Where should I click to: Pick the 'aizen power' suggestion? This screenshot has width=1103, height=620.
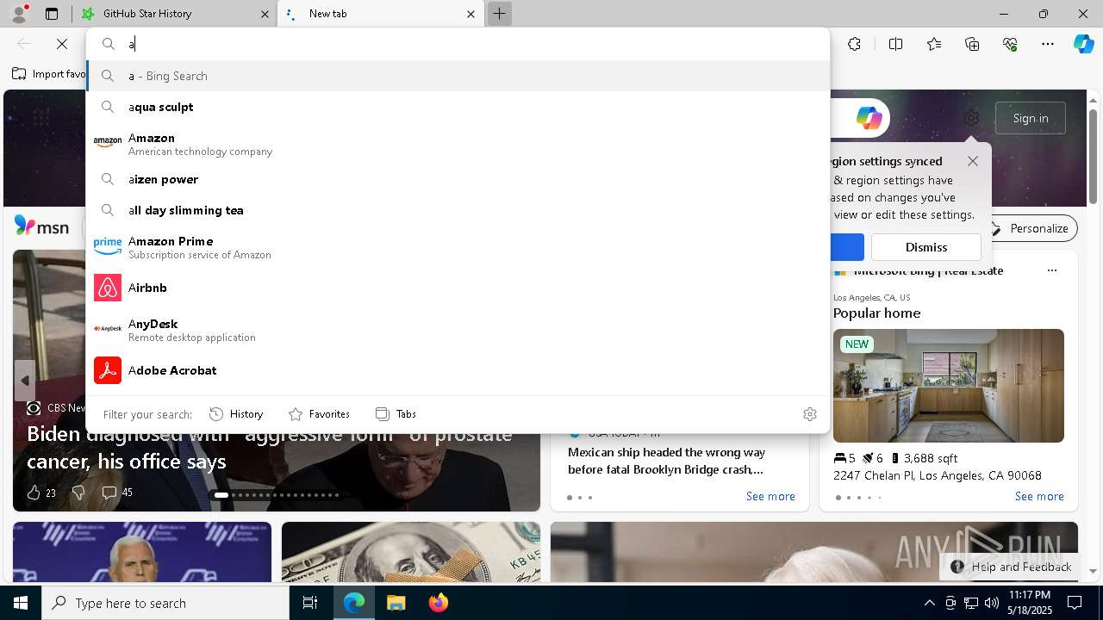(x=458, y=179)
